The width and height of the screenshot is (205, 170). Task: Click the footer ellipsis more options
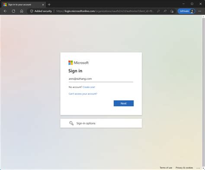pyautogui.click(x=198, y=168)
